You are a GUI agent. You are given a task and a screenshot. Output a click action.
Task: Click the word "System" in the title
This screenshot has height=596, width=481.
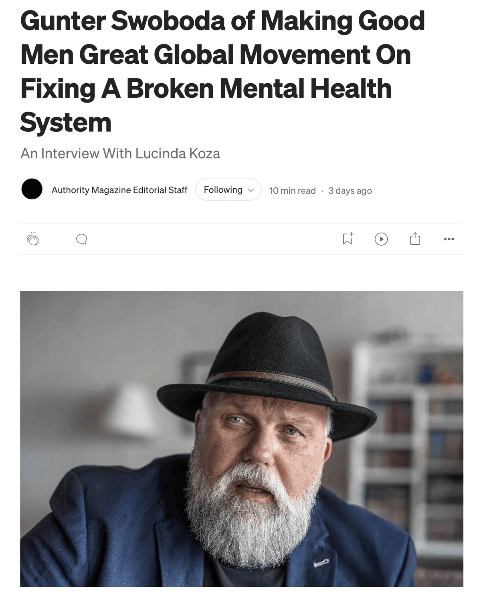click(66, 123)
